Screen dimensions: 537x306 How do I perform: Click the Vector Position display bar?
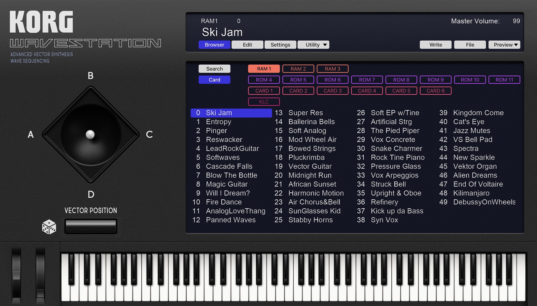(90, 226)
